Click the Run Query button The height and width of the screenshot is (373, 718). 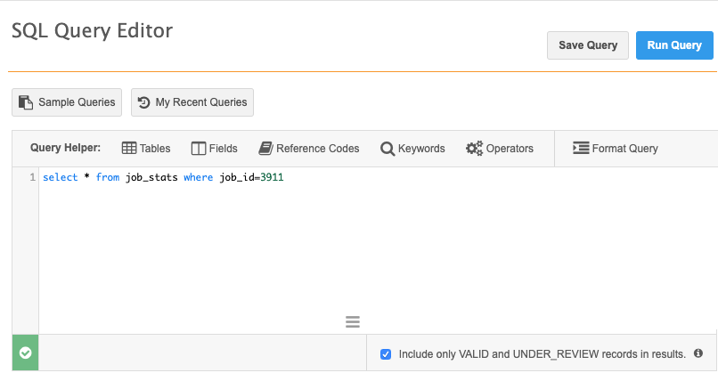(x=674, y=45)
